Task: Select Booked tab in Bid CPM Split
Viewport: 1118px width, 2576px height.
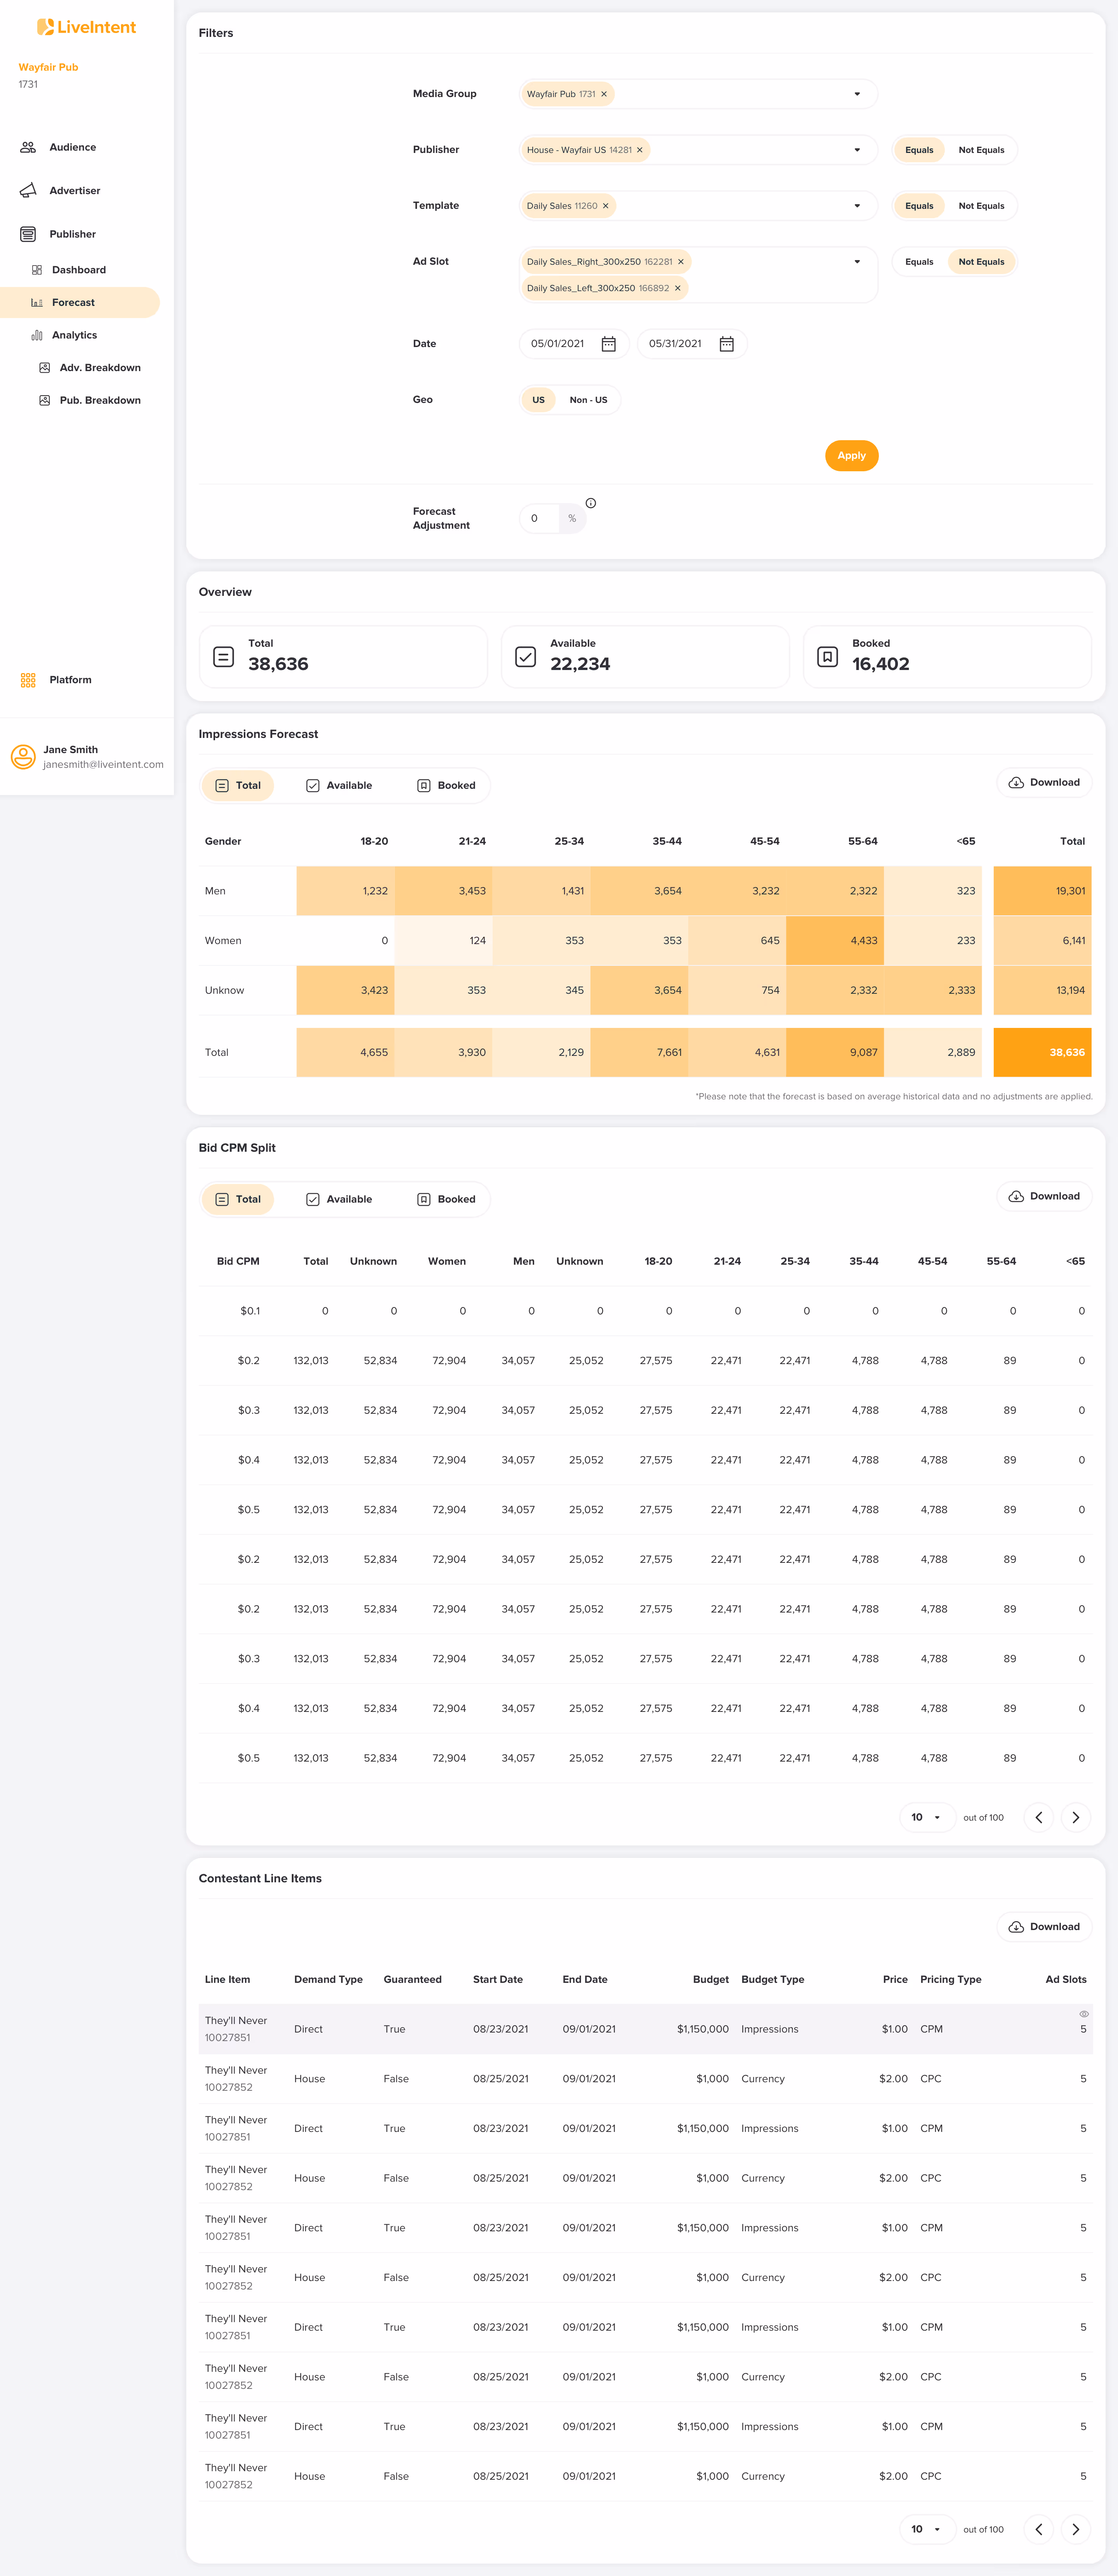Action: click(x=446, y=1200)
